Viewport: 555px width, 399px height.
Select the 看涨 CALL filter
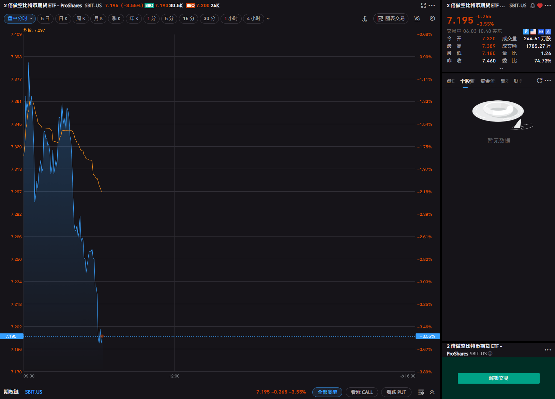[361, 392]
